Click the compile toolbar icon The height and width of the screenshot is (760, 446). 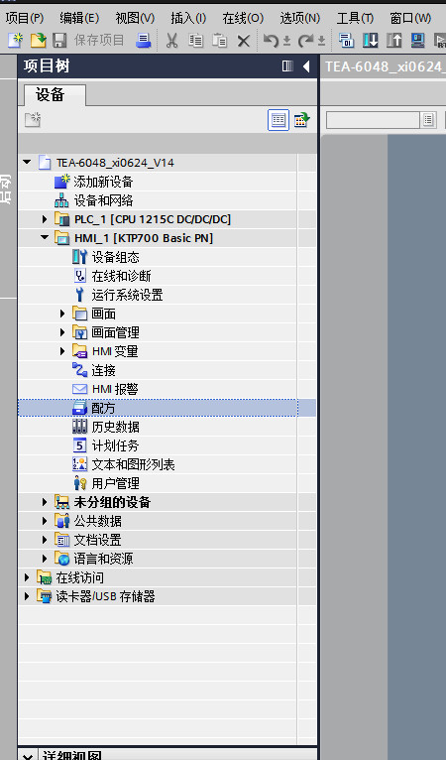pos(346,41)
